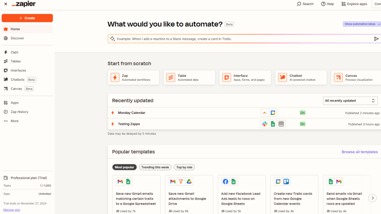This screenshot has width=381, height=214.
Task: Click the Tables icon in the sidebar
Action: coord(6,61)
